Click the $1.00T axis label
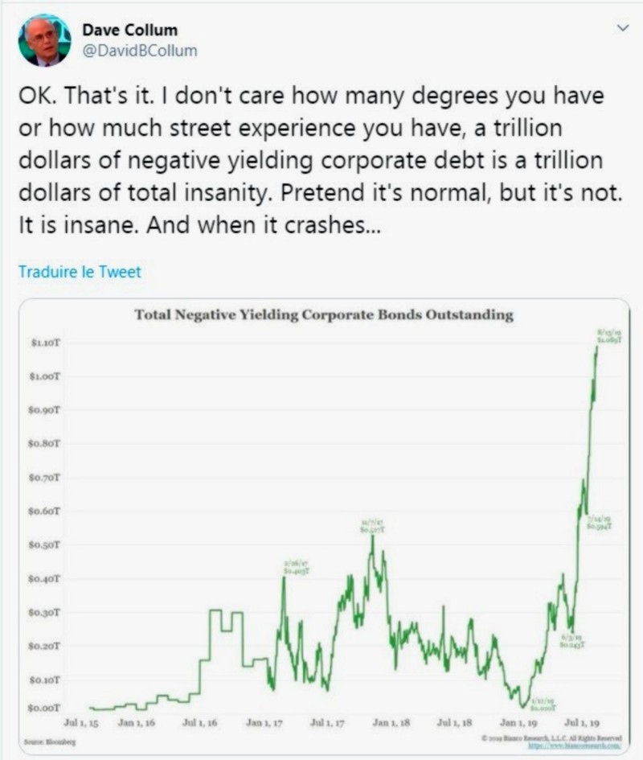 [x=44, y=376]
